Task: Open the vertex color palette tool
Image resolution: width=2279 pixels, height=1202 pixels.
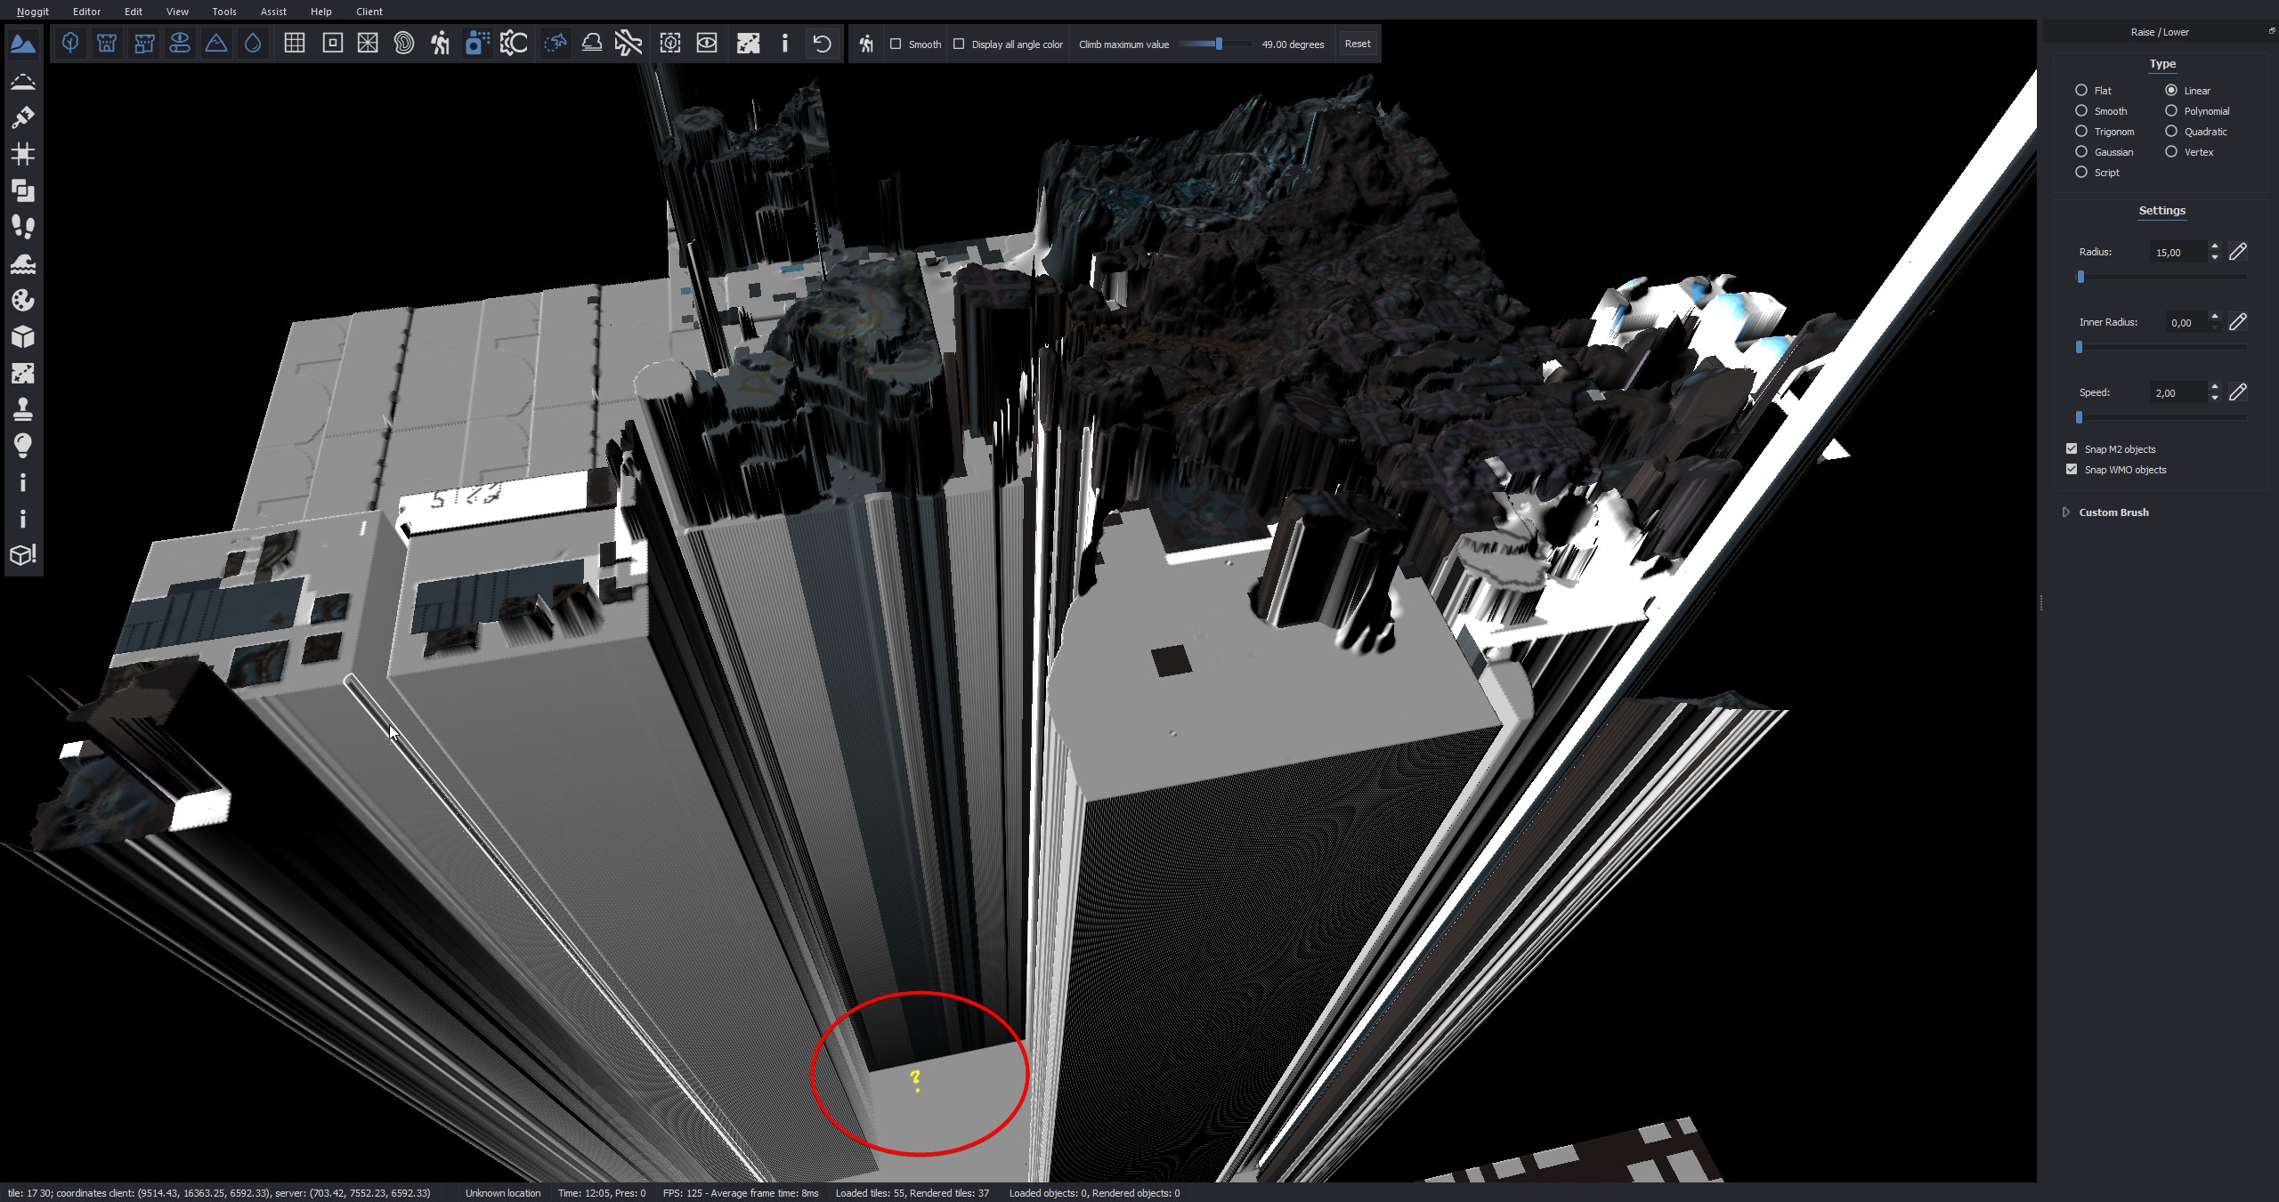Action: [23, 300]
